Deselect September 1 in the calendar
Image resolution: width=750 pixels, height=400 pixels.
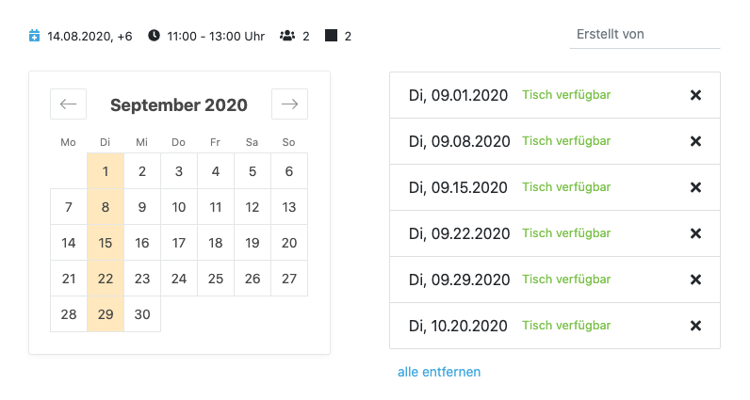(106, 171)
